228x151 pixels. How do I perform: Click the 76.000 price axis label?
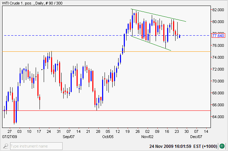218,45
